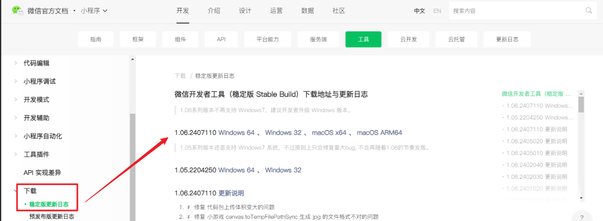Image resolution: width=603 pixels, height=221 pixels.
Task: Open API 实现差异 in the sidebar
Action: click(x=42, y=173)
